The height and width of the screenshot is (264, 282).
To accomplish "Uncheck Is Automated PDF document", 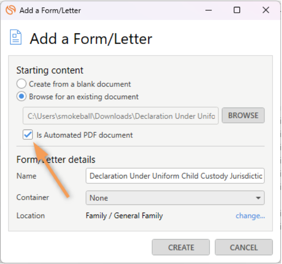I will coord(28,134).
